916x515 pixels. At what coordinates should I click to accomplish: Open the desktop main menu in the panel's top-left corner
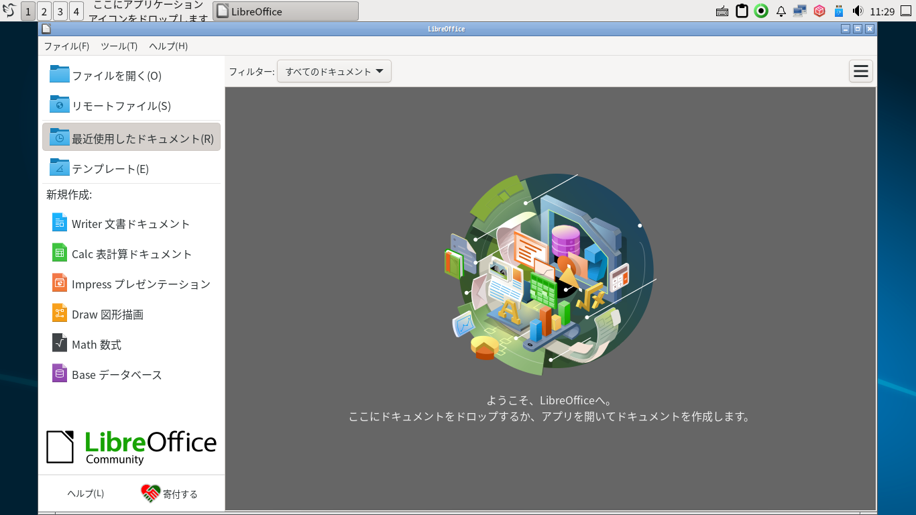[x=9, y=11]
